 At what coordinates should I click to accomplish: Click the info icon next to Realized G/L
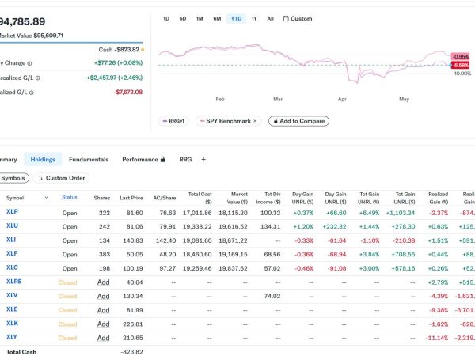point(32,93)
